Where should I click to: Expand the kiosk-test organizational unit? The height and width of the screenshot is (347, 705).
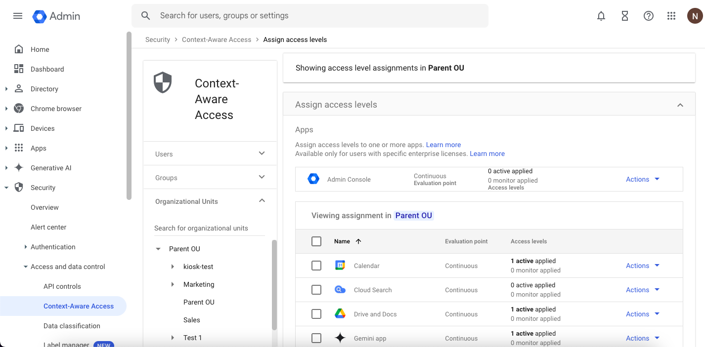pyautogui.click(x=173, y=267)
